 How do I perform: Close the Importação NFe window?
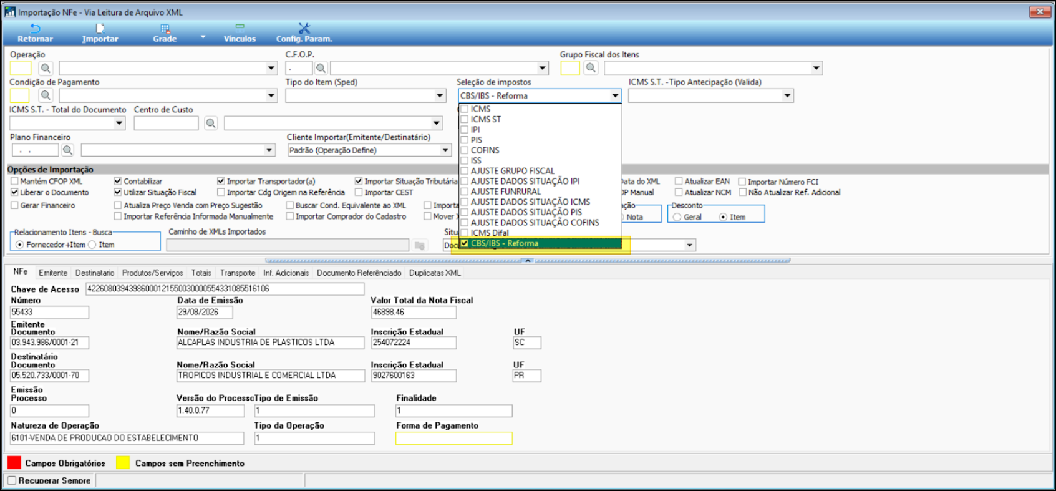tap(1040, 12)
